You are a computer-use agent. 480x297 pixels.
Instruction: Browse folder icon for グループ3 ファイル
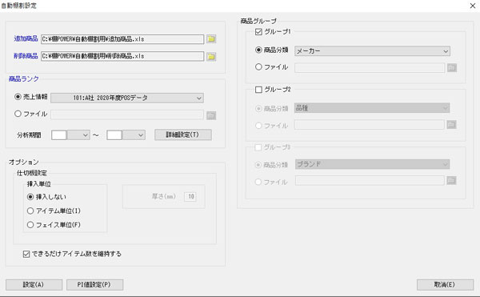click(x=451, y=180)
